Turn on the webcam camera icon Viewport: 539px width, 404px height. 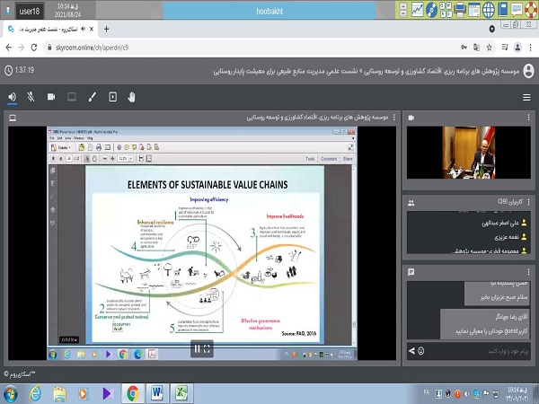[51, 96]
